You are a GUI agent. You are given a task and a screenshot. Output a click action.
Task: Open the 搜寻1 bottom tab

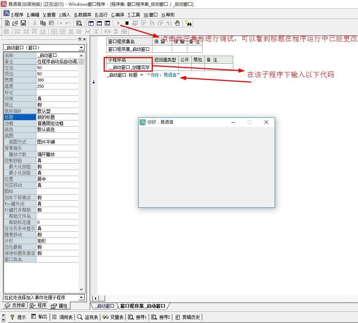pyautogui.click(x=138, y=317)
